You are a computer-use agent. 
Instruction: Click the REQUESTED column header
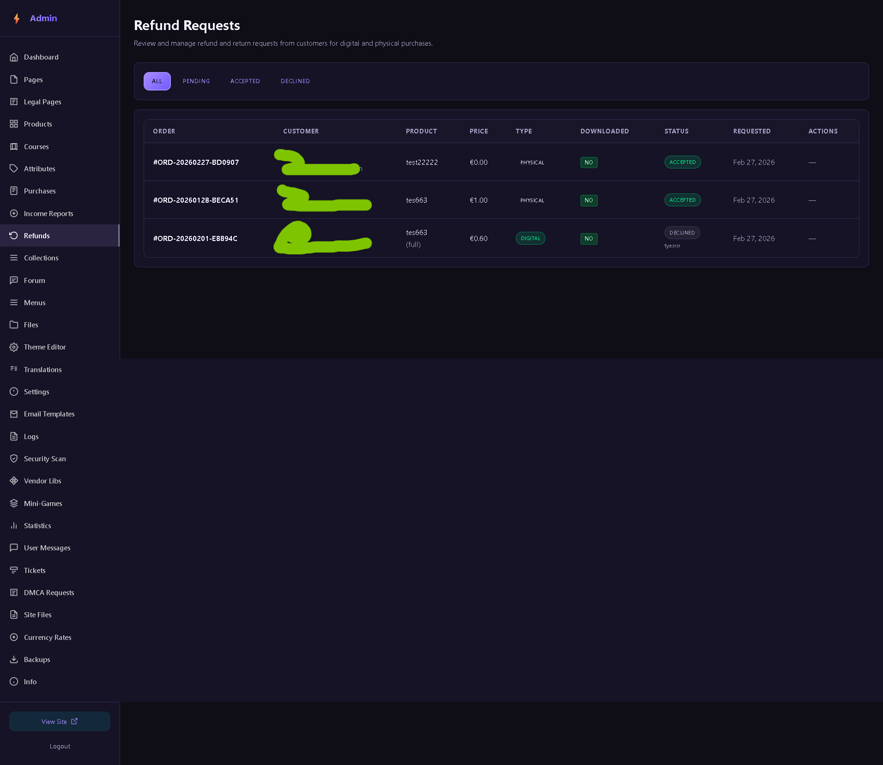[x=752, y=132]
